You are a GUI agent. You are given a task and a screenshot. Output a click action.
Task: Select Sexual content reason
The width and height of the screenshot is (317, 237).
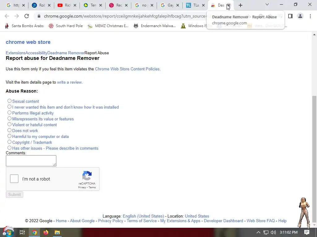pos(9,101)
